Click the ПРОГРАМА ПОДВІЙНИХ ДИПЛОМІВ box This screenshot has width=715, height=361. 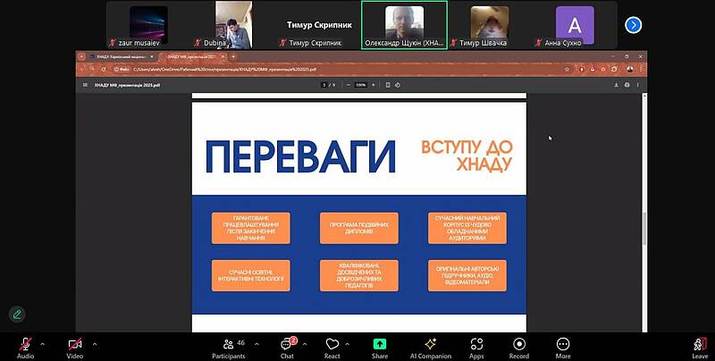pos(359,228)
